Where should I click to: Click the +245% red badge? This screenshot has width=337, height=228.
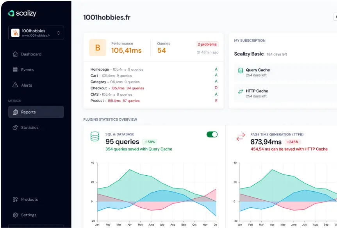point(292,142)
